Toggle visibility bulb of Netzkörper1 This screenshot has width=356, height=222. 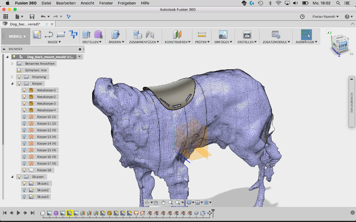25,90
